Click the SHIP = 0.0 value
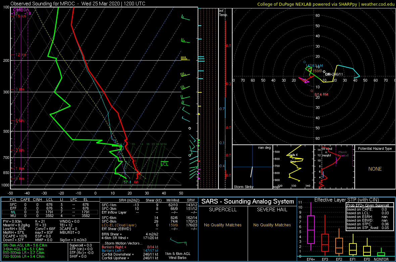Screen dimensions: 396x262 point(78,256)
